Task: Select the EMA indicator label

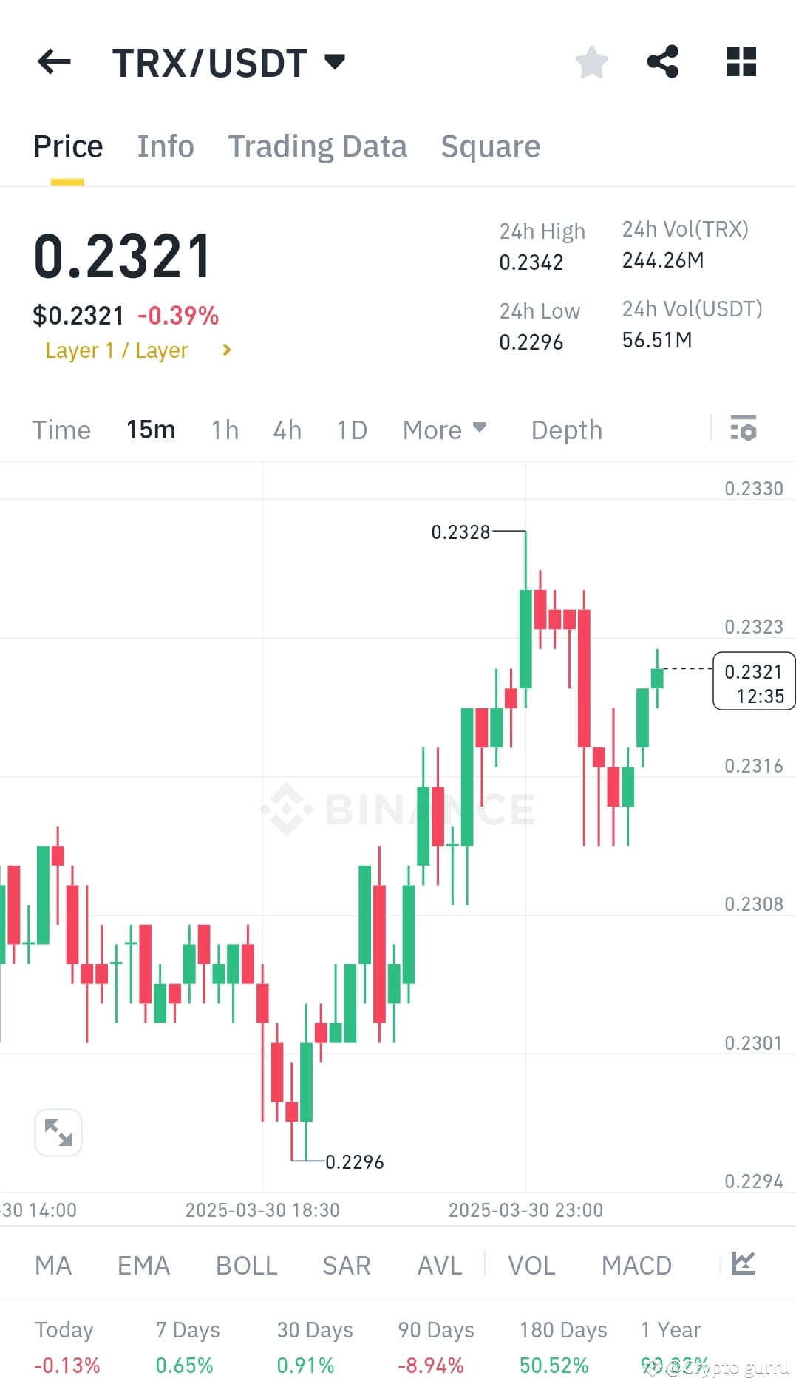Action: [x=143, y=1265]
